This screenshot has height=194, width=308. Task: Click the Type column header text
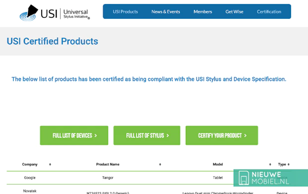click(282, 164)
